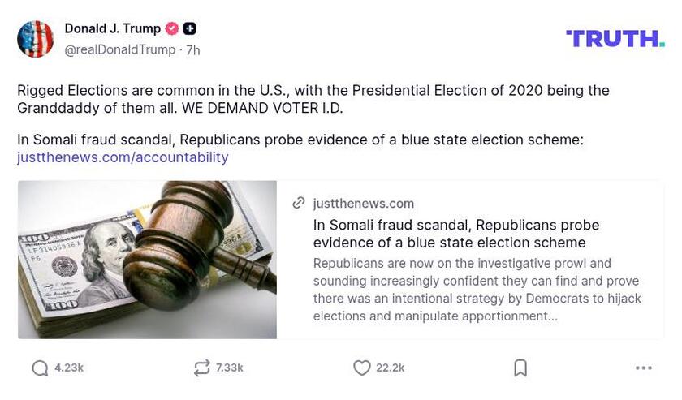Bookmark this post
Image resolution: width=682 pixels, height=400 pixels.
coord(520,368)
